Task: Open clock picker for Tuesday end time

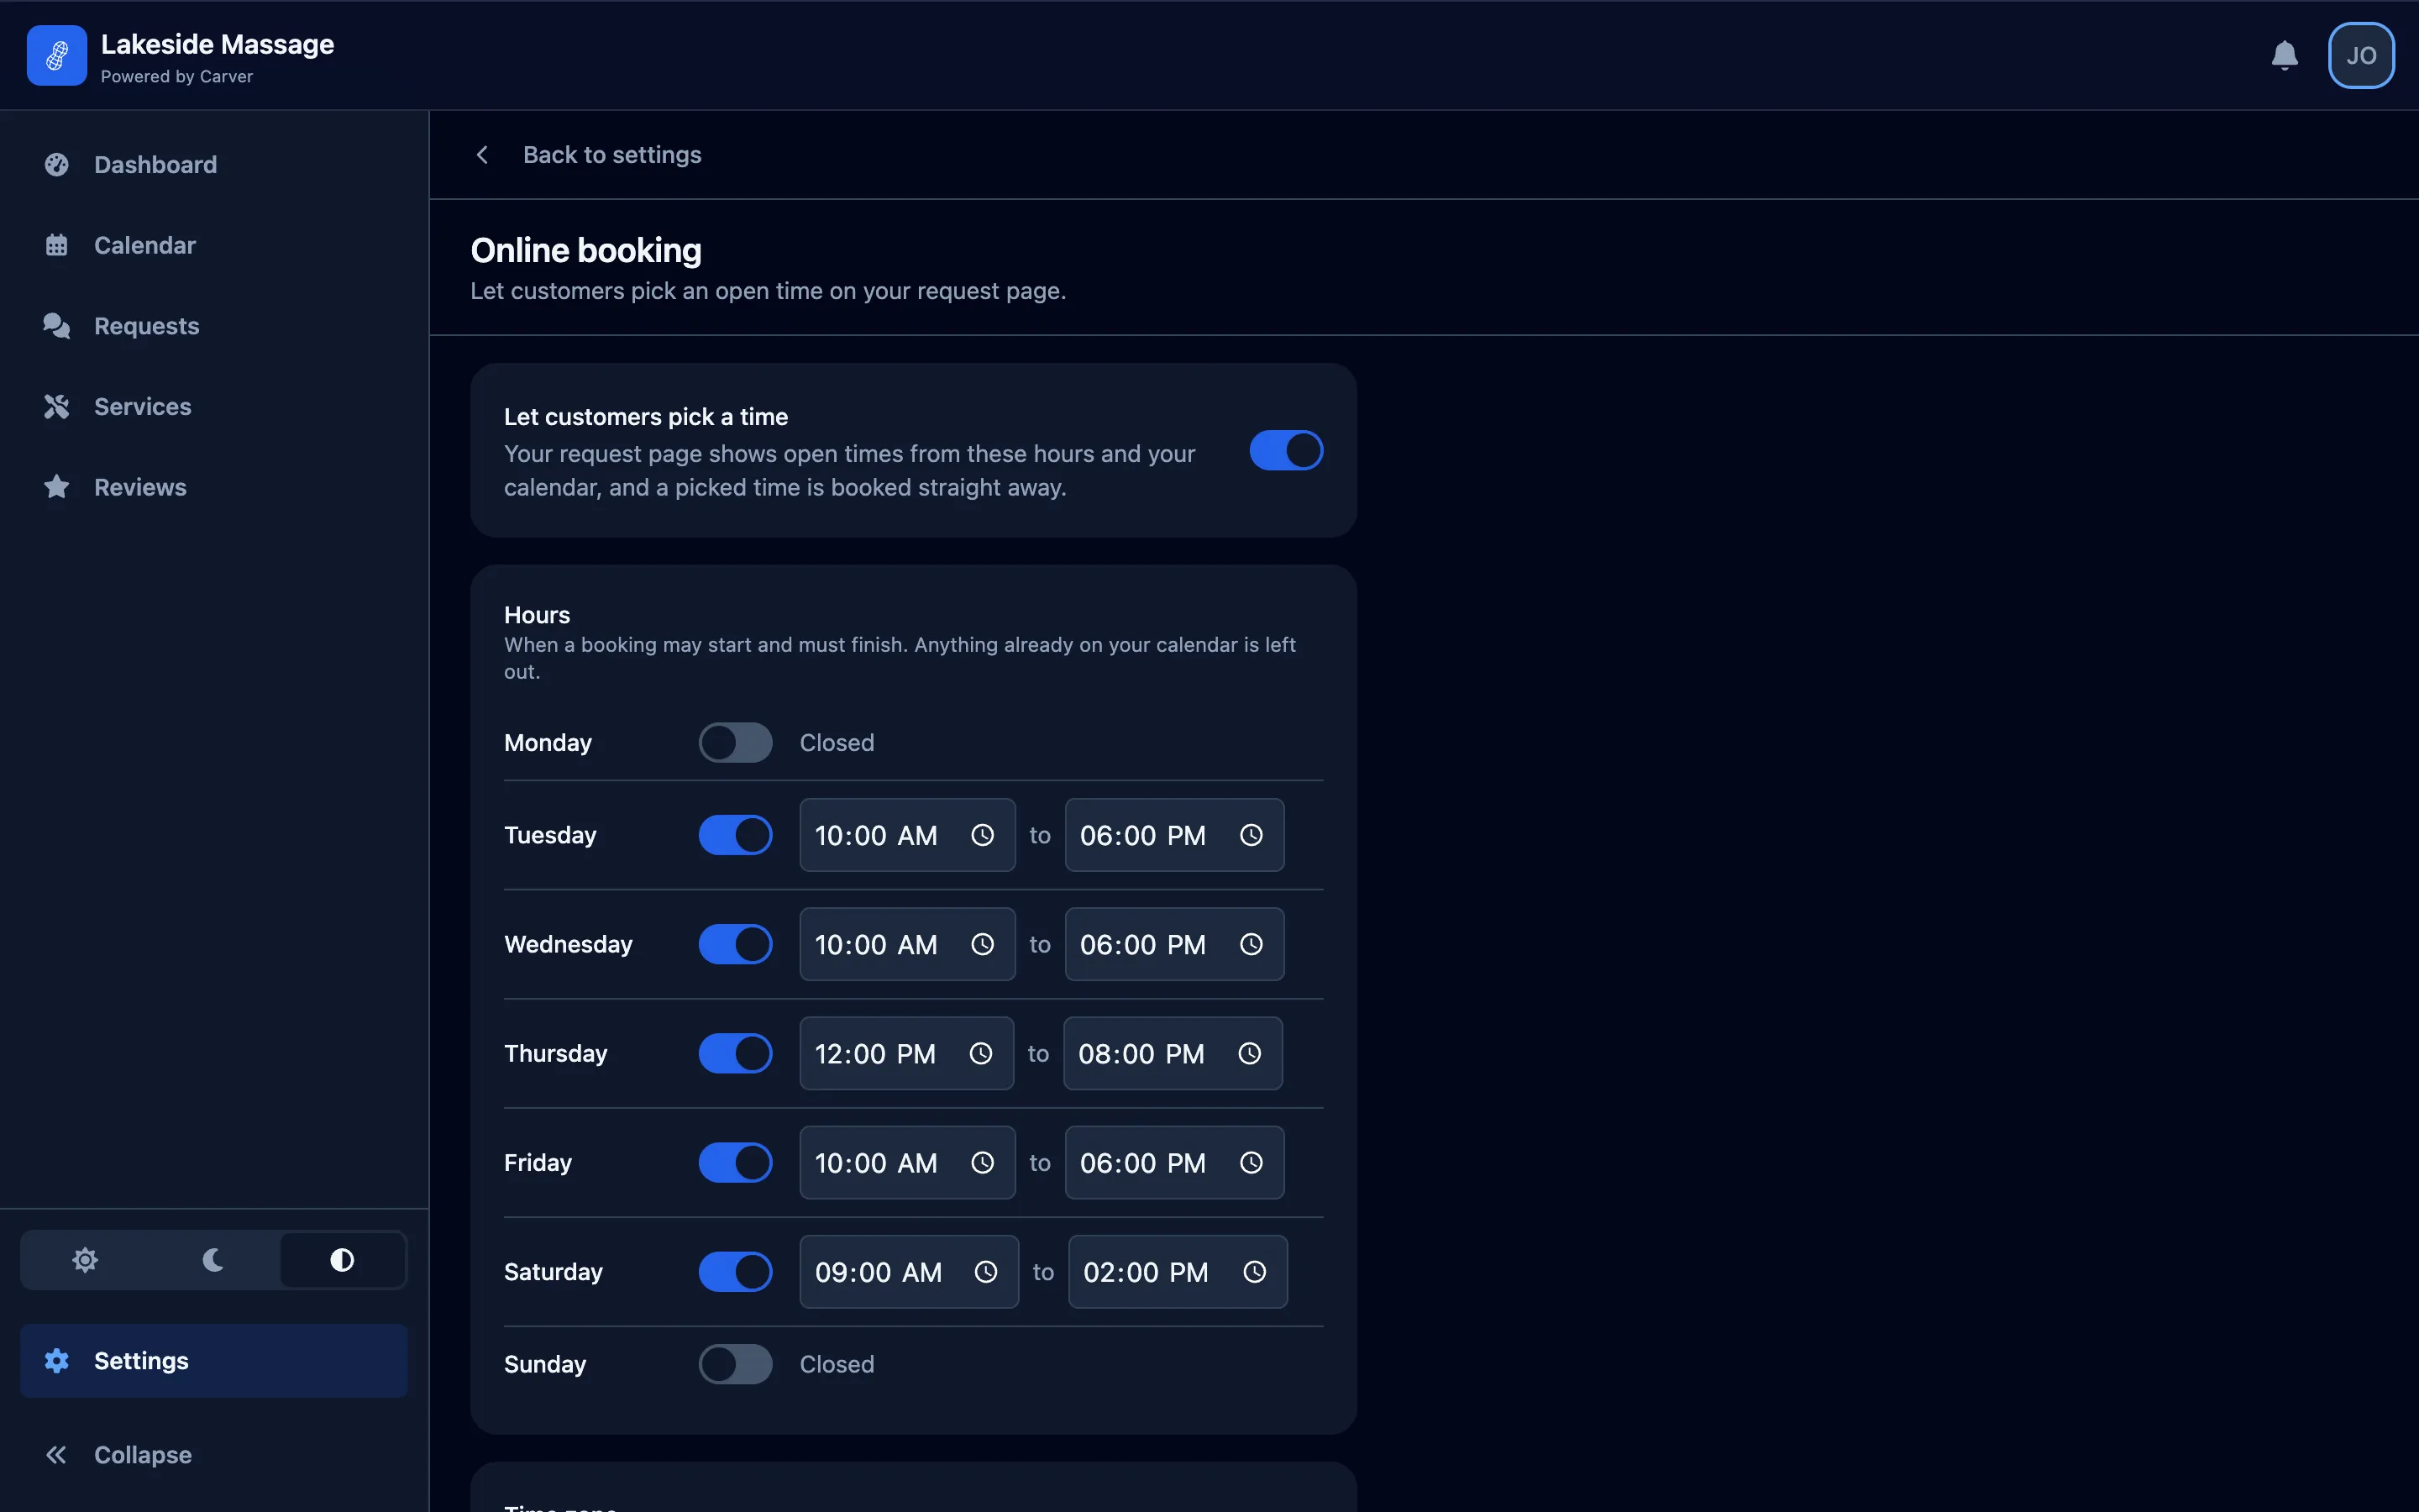Action: click(x=1251, y=835)
